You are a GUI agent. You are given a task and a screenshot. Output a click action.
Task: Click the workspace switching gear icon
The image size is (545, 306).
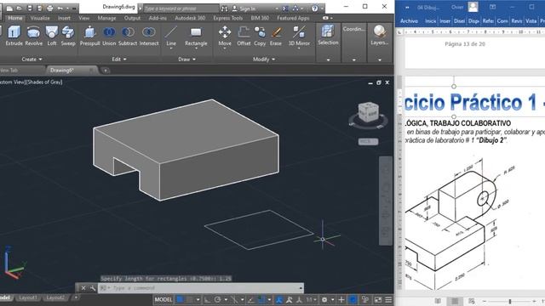tap(324, 299)
